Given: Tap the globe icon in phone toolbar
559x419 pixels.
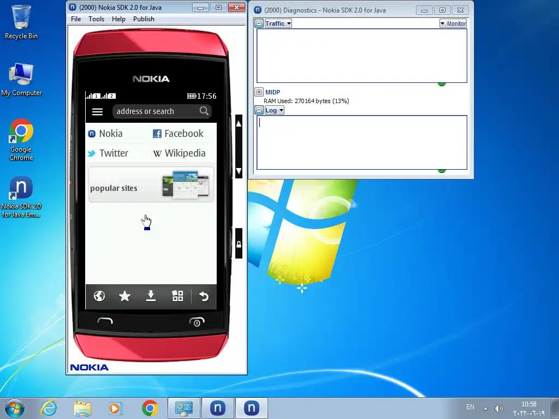Looking at the screenshot, I should (x=99, y=296).
